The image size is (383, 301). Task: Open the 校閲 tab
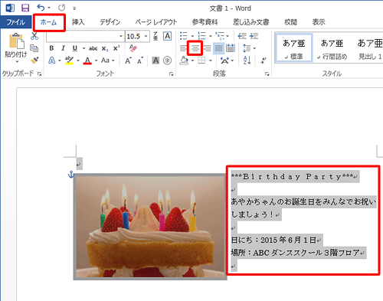[x=290, y=22]
